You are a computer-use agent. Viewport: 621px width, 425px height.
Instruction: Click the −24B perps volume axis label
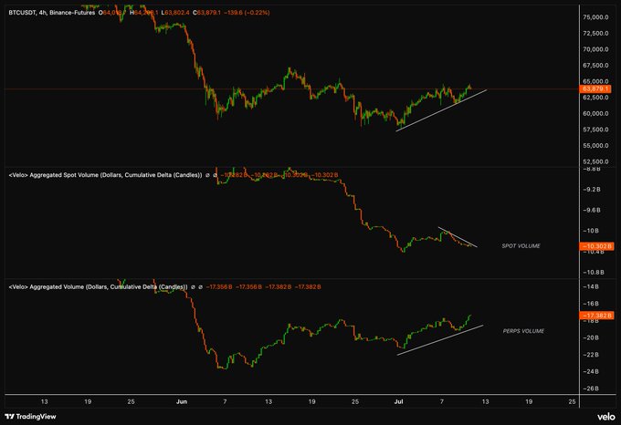[591, 371]
